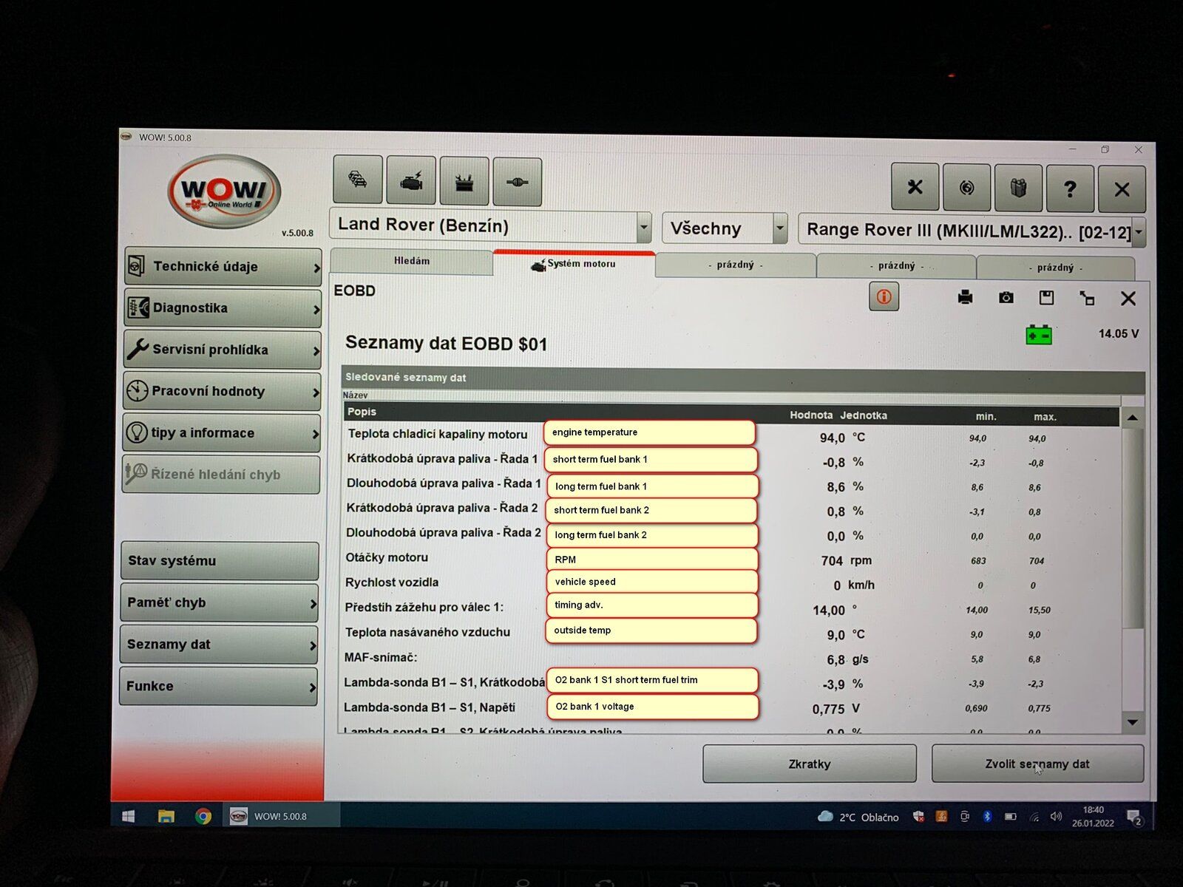Select the first prázdný tab
Screen dimensions: 1183x887
pos(736,265)
